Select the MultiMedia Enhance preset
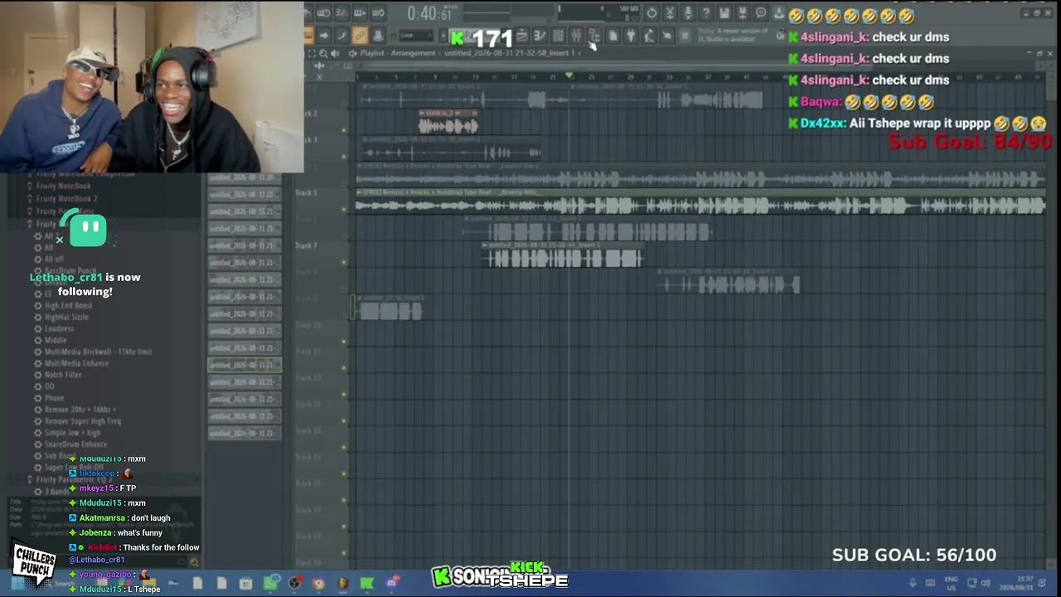Viewport: 1061px width, 597px height. point(76,363)
